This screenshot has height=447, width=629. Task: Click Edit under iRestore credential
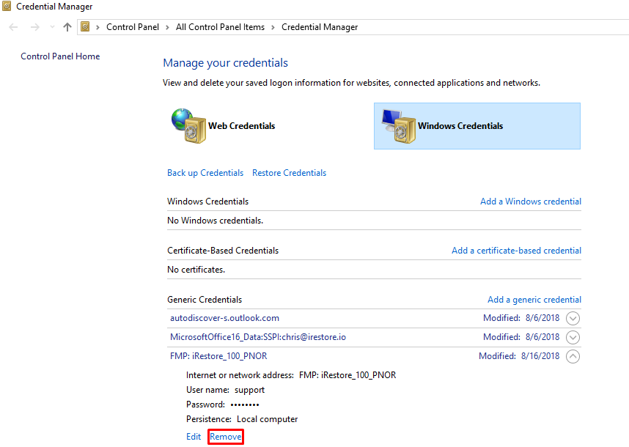click(x=194, y=437)
